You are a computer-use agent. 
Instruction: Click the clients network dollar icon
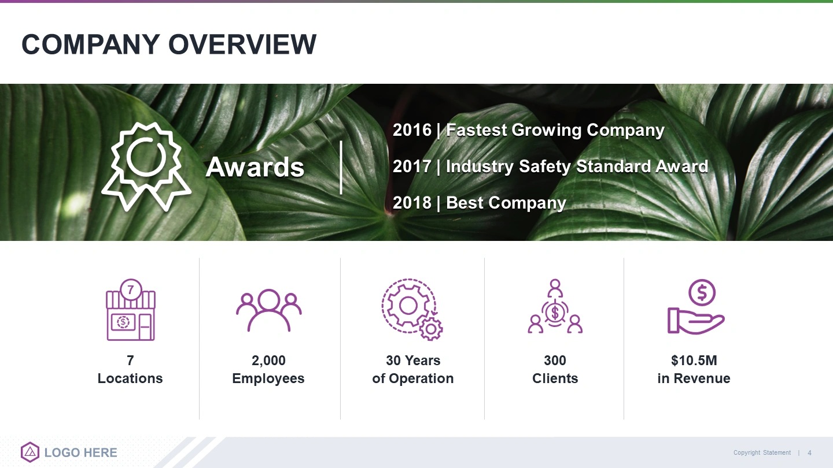pyautogui.click(x=555, y=306)
